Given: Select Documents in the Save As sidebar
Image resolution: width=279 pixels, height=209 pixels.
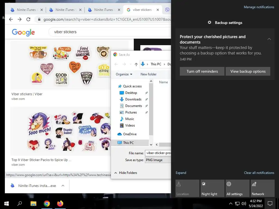Looking at the screenshot, I should pyautogui.click(x=134, y=106).
